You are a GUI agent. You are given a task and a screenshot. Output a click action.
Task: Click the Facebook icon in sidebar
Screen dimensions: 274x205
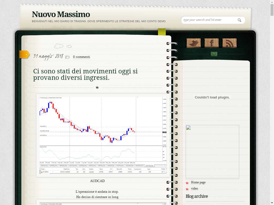pos(211,43)
